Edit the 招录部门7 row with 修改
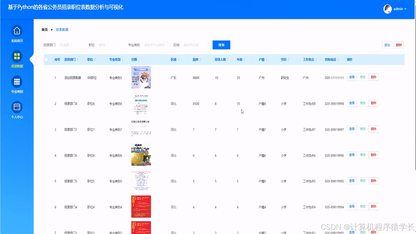 pos(363,129)
